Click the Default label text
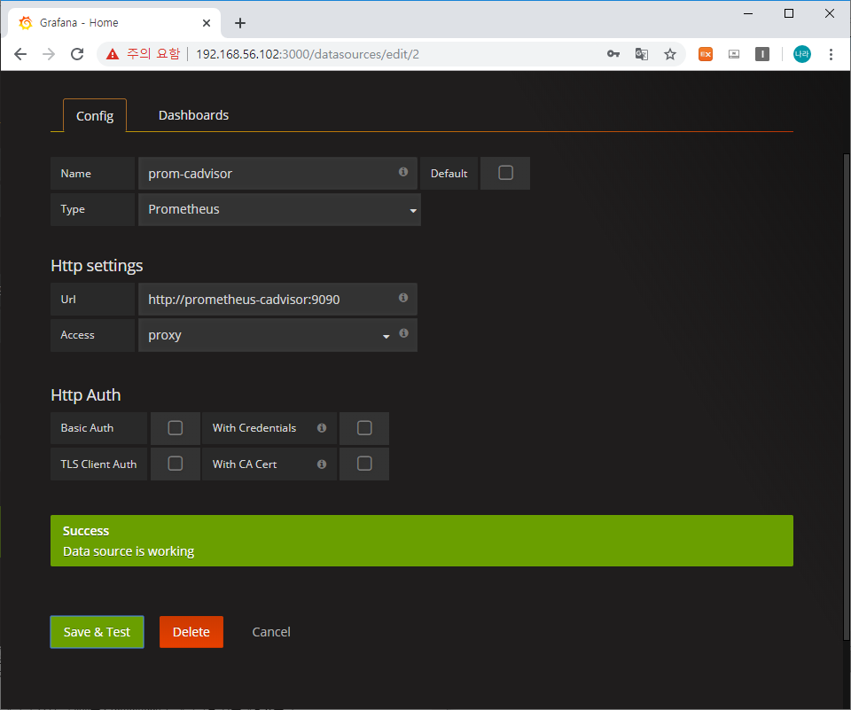 click(x=449, y=174)
